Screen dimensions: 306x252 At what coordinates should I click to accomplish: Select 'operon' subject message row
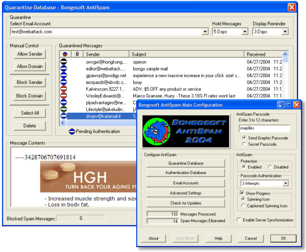point(171,62)
